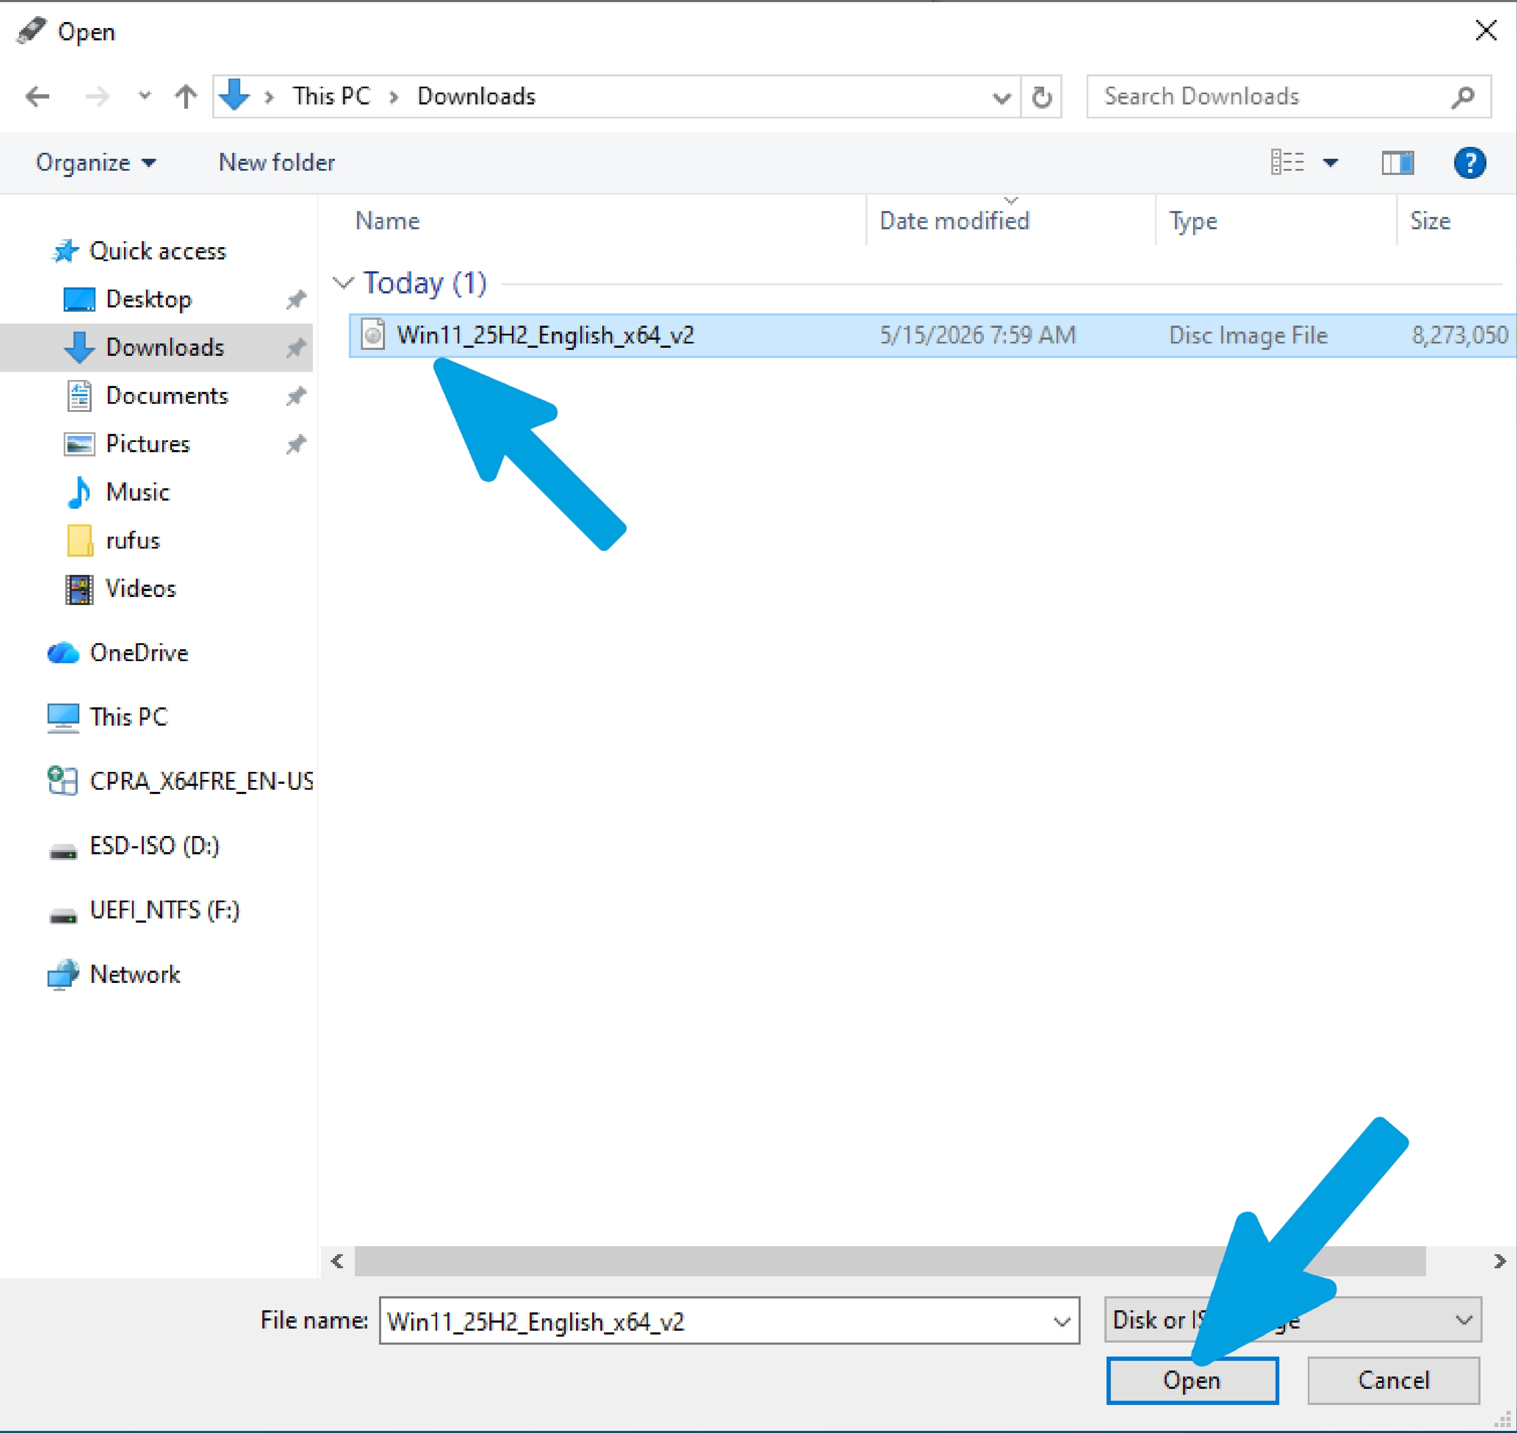Select rufus folder in Quick access
The height and width of the screenshot is (1433, 1517).
(x=133, y=541)
